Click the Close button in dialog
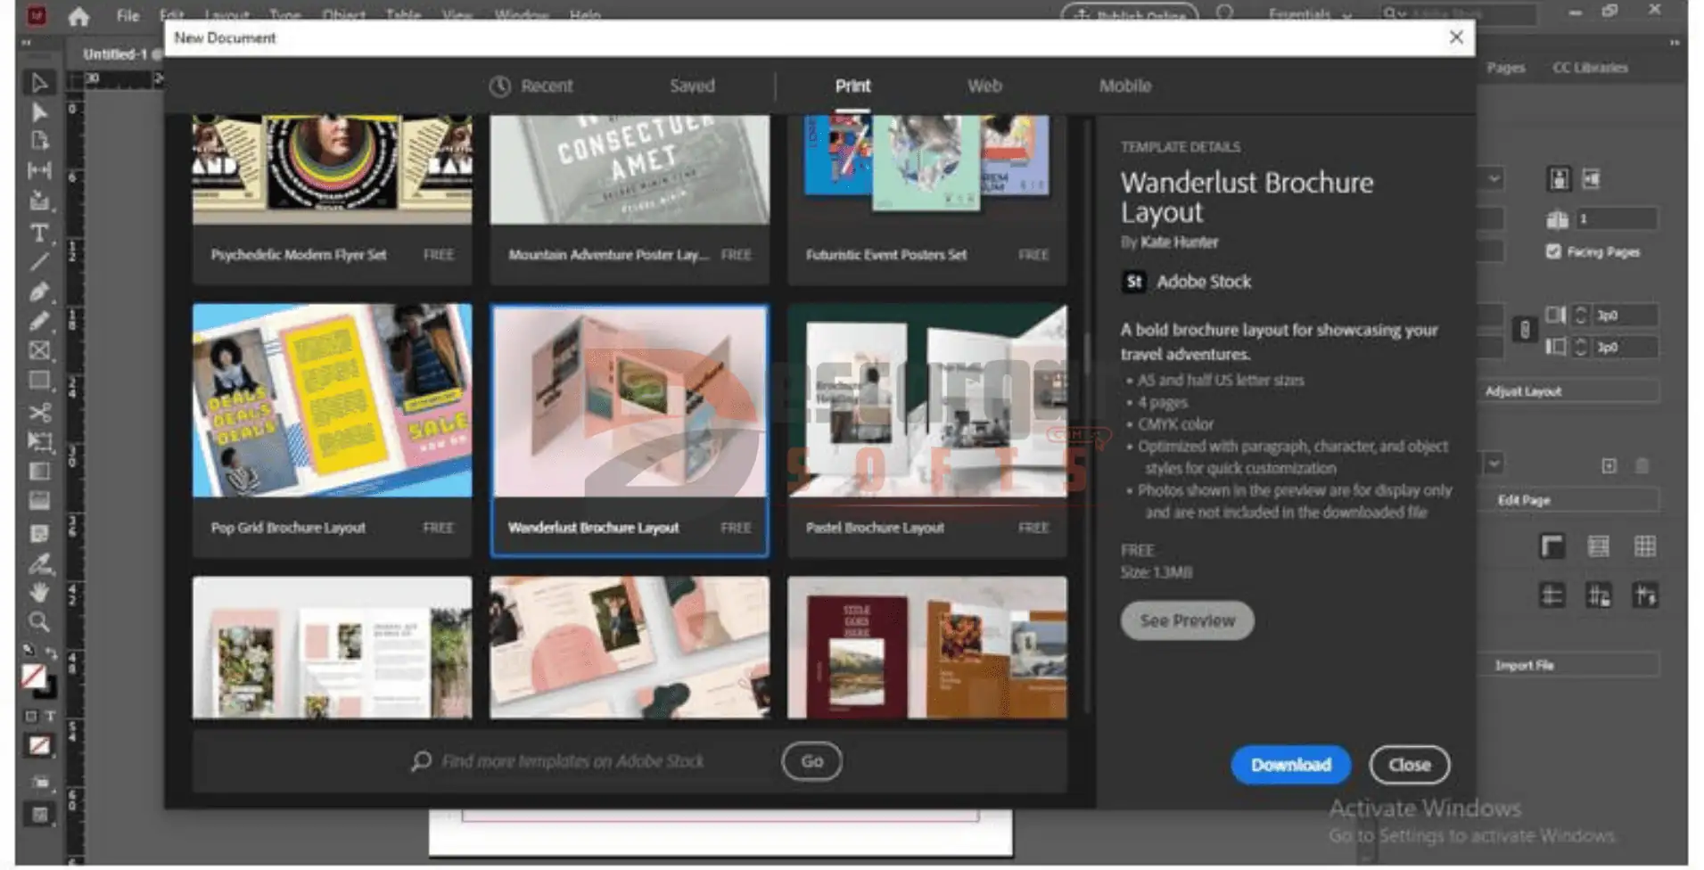 pyautogui.click(x=1409, y=765)
